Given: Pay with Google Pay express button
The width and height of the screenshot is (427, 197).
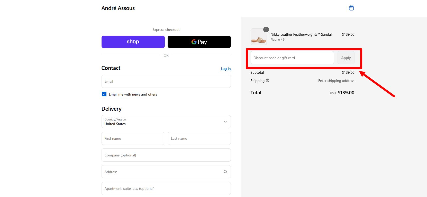Looking at the screenshot, I should pos(199,42).
